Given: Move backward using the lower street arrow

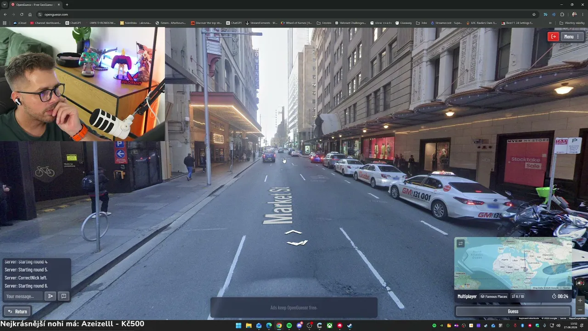Looking at the screenshot, I should [297, 243].
